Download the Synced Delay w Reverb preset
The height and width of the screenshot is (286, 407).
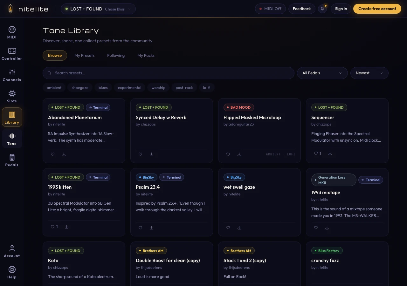point(151,154)
